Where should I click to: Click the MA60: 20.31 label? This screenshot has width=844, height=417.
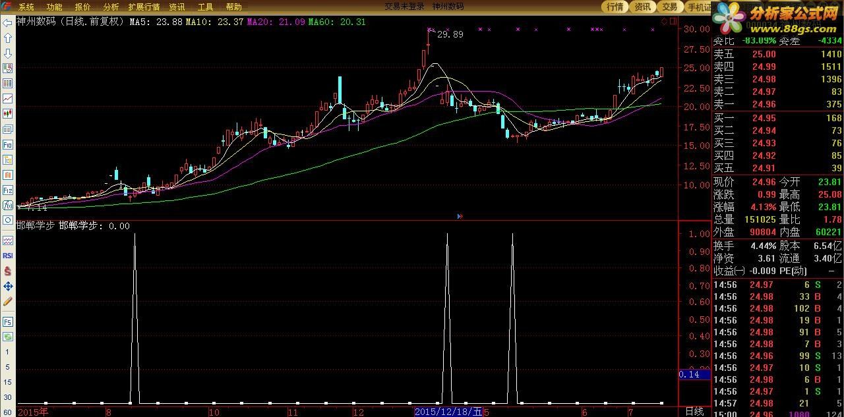(336, 22)
